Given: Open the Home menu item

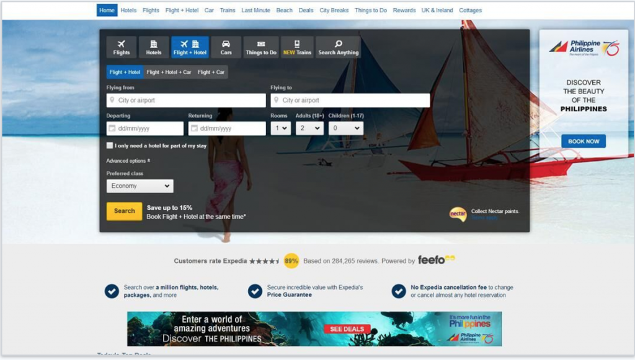Looking at the screenshot, I should pos(107,10).
